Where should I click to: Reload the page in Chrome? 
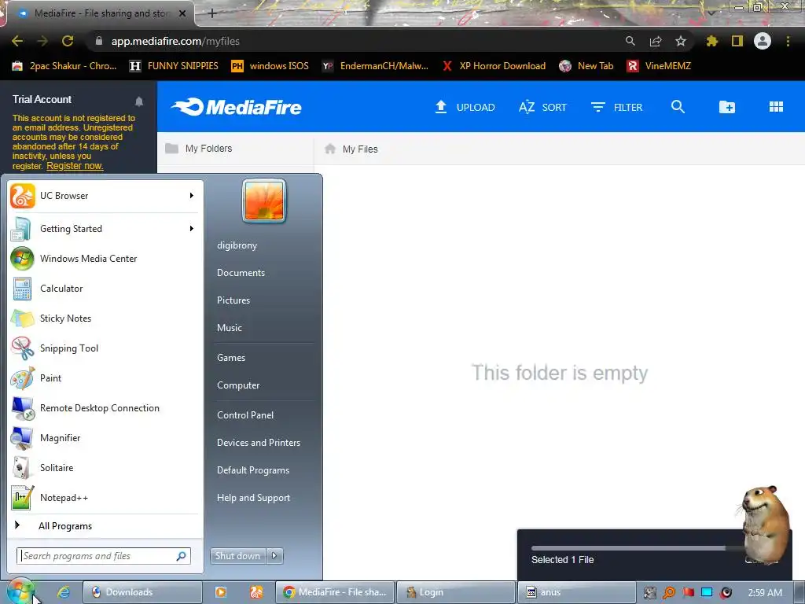[x=68, y=41]
